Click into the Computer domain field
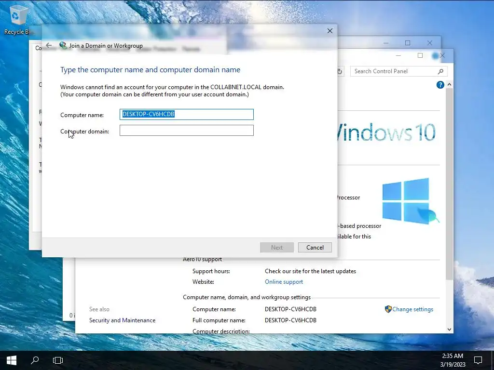Image resolution: width=494 pixels, height=370 pixels. pyautogui.click(x=187, y=131)
